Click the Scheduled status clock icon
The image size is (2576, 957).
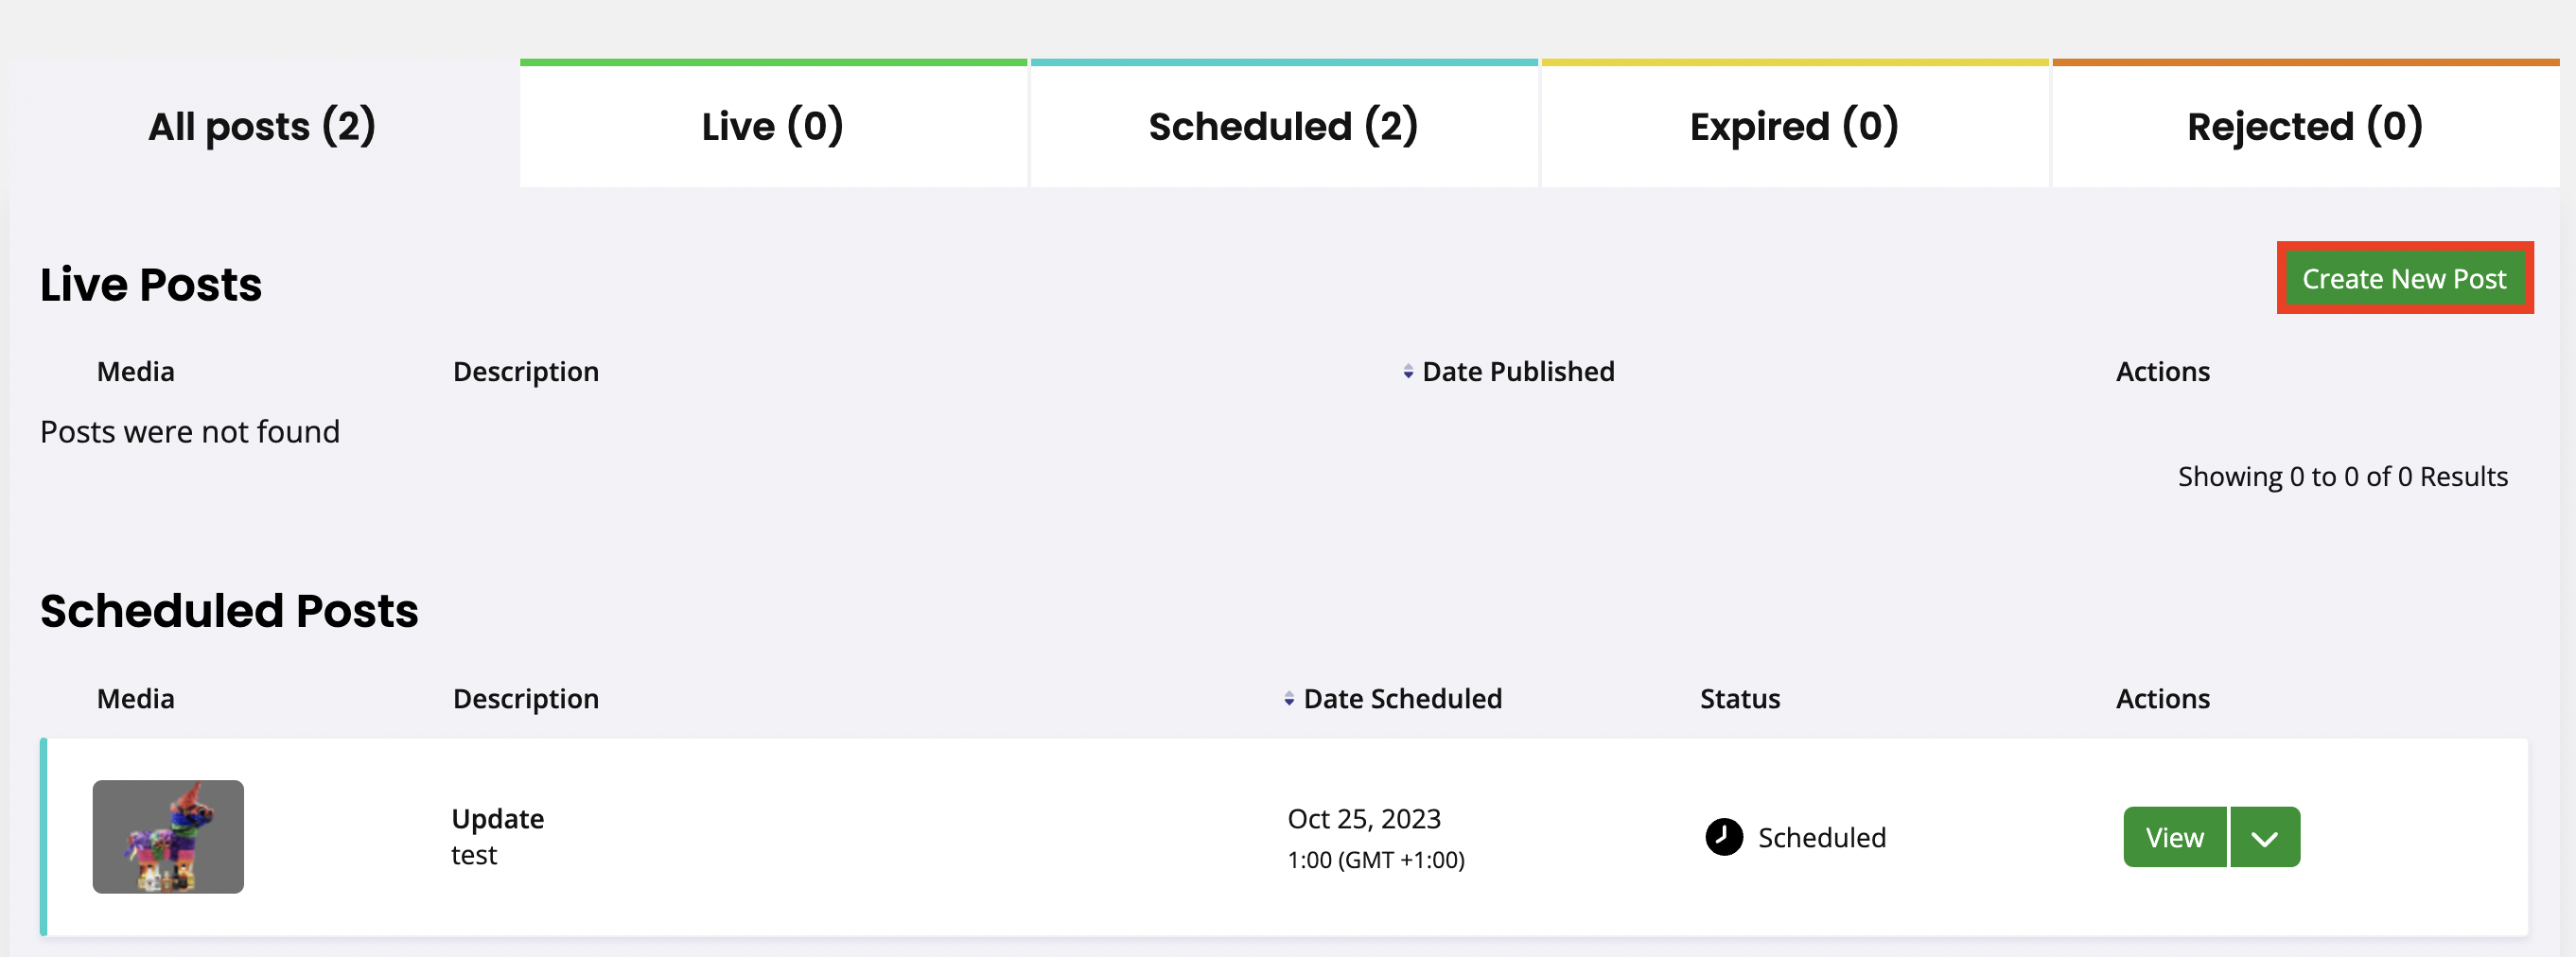coord(1723,837)
